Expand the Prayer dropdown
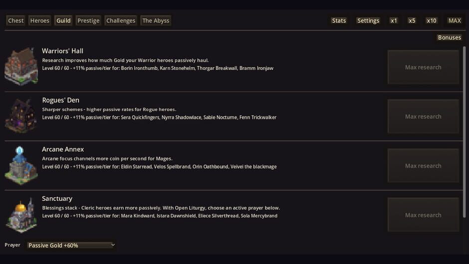This screenshot has height=264, width=469. tap(71, 245)
